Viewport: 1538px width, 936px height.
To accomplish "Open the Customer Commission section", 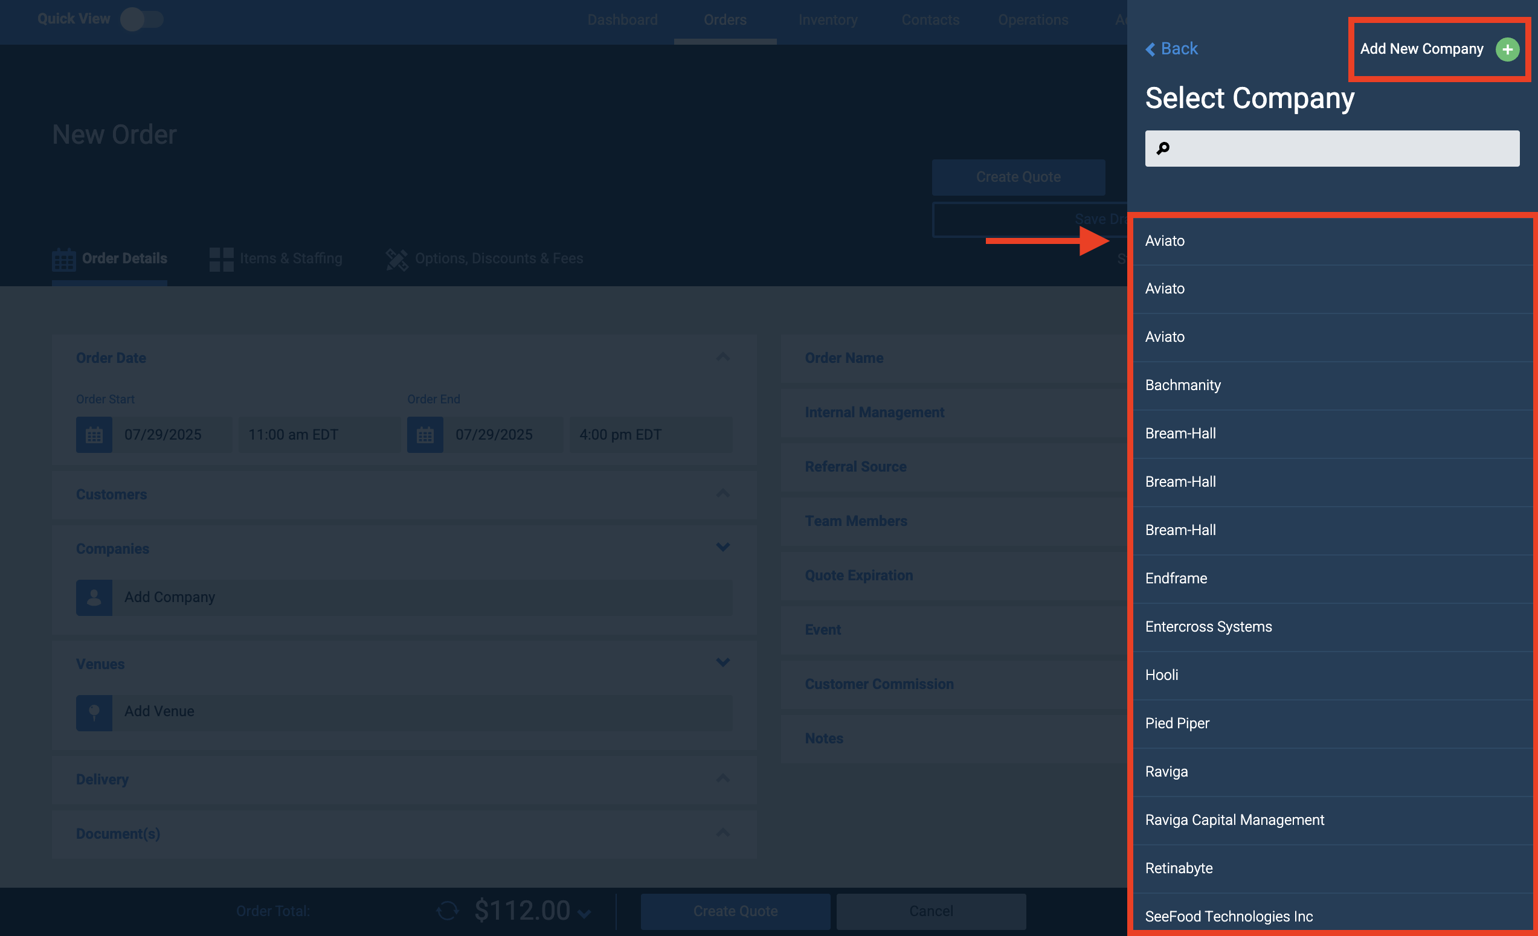I will pyautogui.click(x=954, y=684).
